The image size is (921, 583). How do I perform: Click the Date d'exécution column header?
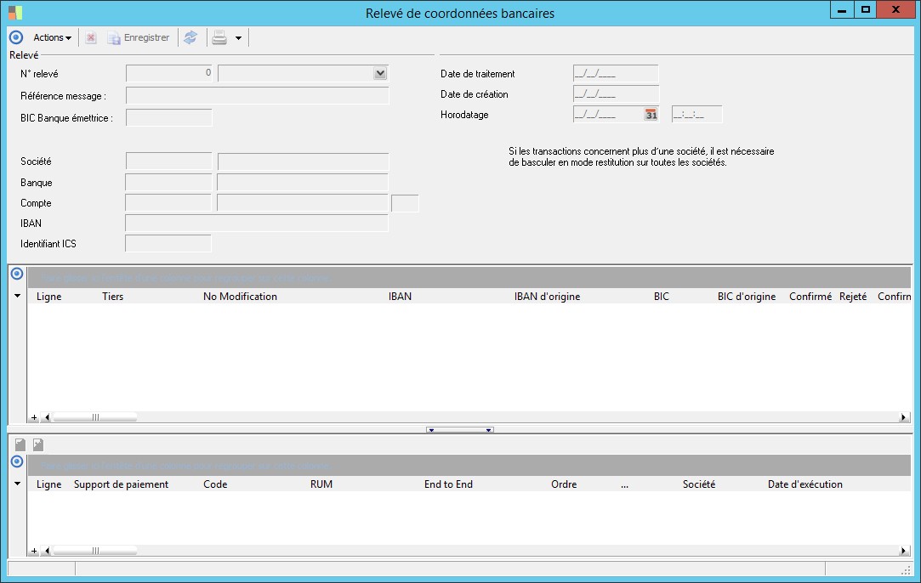click(x=804, y=484)
